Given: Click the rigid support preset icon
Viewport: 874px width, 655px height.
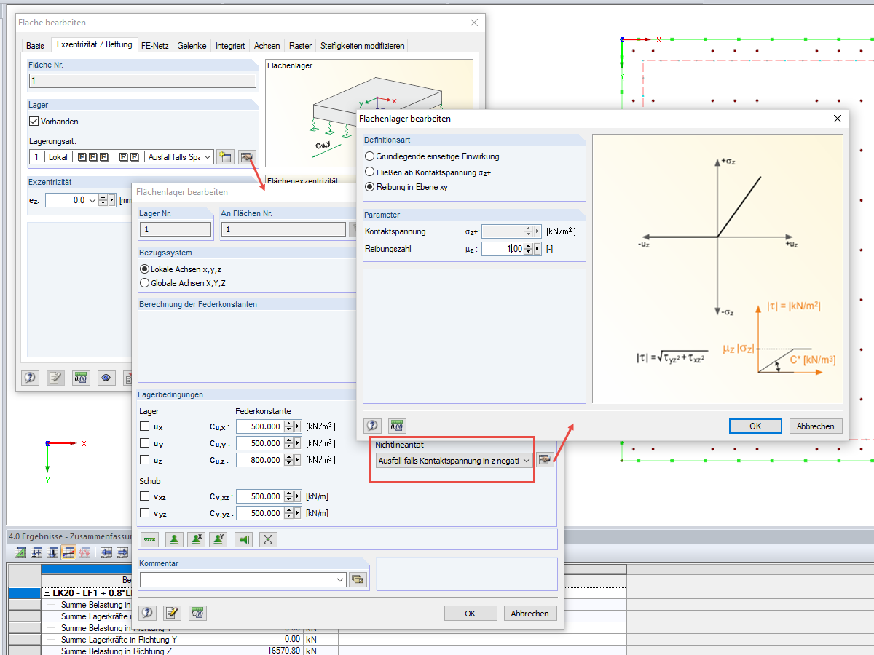Looking at the screenshot, I should coord(174,539).
